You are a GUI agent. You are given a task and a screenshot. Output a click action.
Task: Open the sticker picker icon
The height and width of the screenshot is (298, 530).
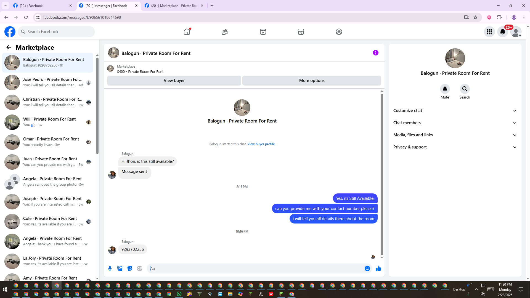[x=130, y=268]
